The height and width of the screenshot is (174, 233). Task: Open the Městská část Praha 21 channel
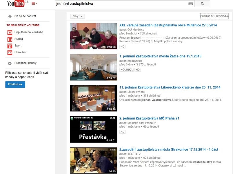tap(142, 123)
